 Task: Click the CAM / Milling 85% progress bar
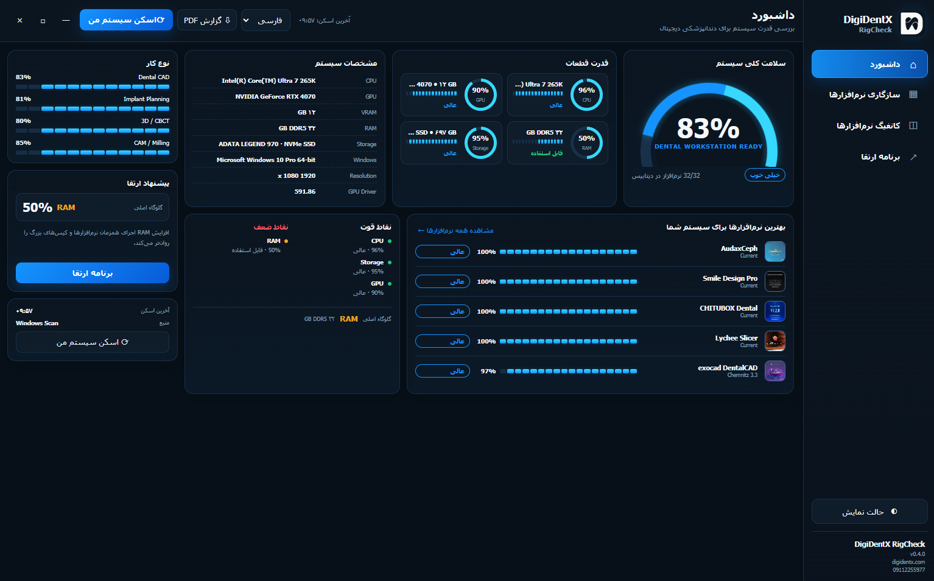click(93, 152)
